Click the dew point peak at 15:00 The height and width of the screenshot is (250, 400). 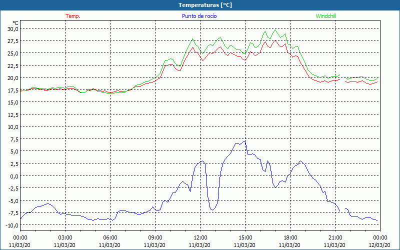245,141
